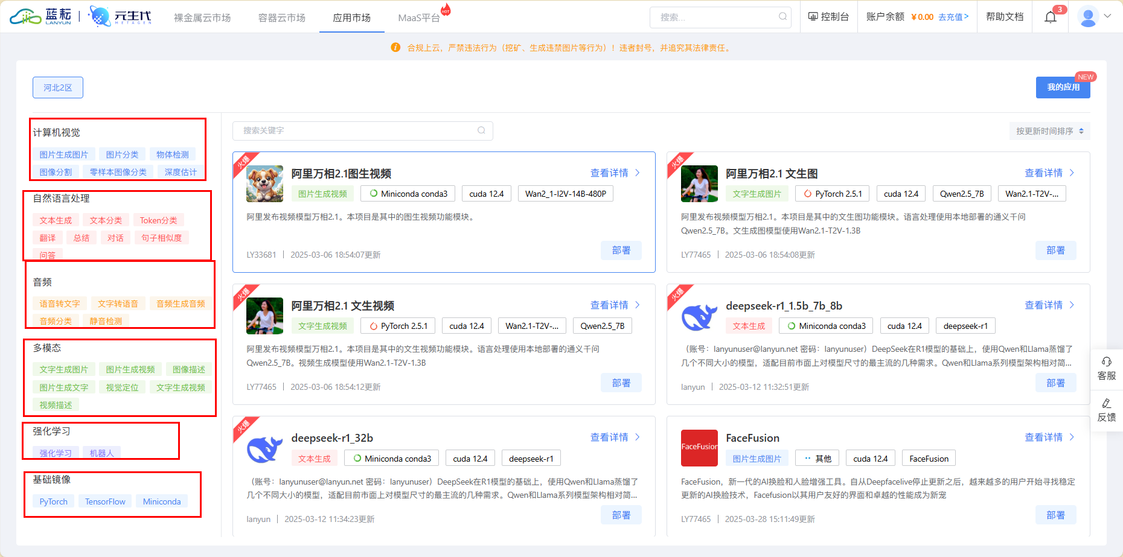1123x557 pixels.
Task: Filter by 深度估计 tag
Action: pyautogui.click(x=181, y=173)
